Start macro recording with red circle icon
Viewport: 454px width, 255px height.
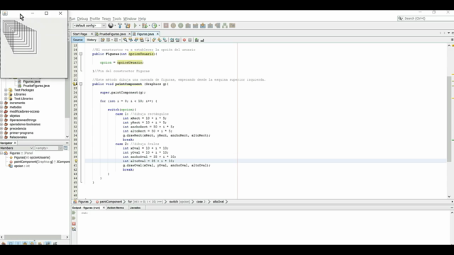coord(184,40)
